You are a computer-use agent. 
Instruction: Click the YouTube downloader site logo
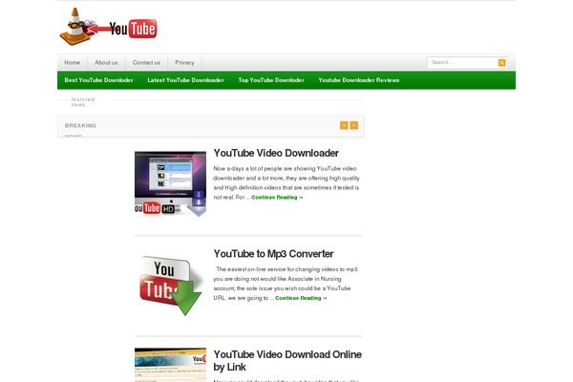[109, 27]
